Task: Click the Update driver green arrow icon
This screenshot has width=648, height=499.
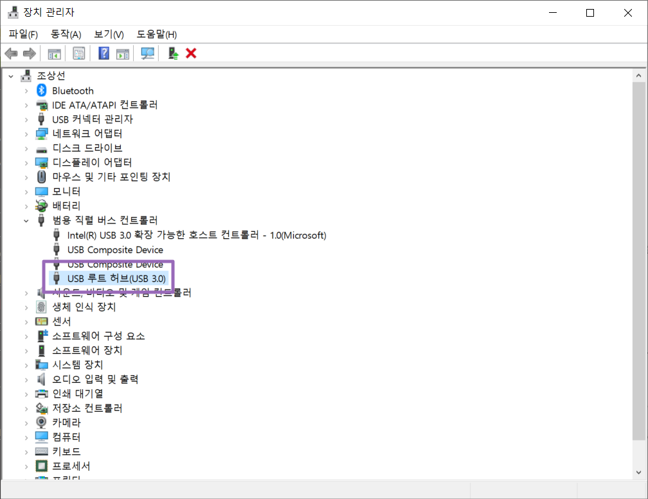Action: tap(173, 53)
